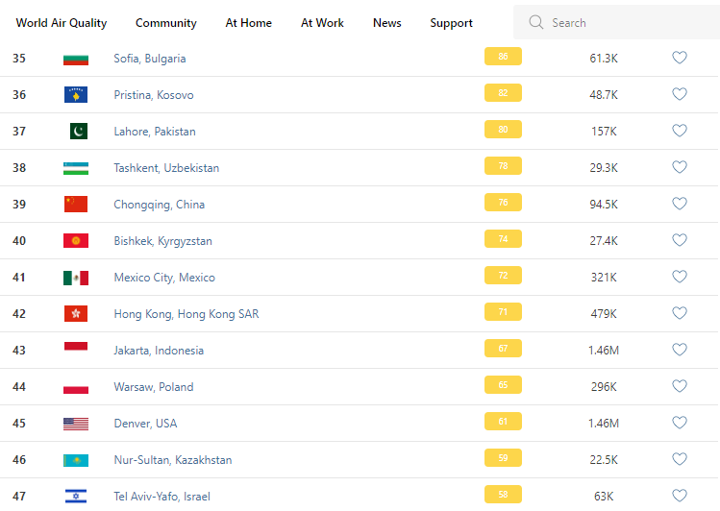Click inside the Search input field

click(625, 22)
